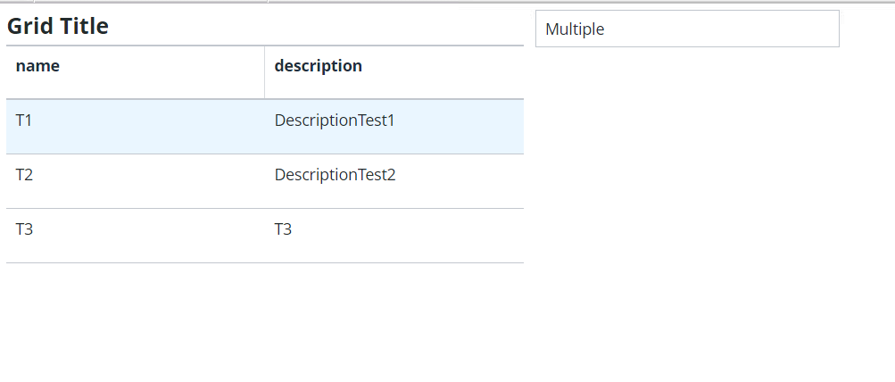The image size is (895, 382).
Task: Select the T2 cell in name column
Action: coord(24,175)
